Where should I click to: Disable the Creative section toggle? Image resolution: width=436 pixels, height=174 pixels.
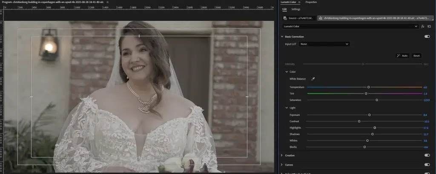pos(427,155)
